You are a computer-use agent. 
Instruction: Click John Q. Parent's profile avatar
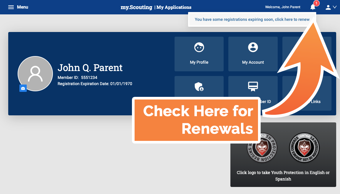tap(35, 74)
